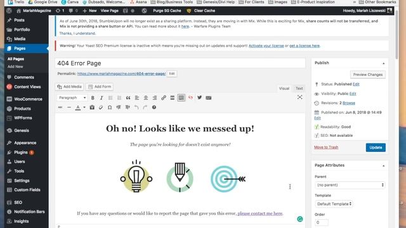Insert or edit link
Viewport: 406px width, 228px height.
coord(164,98)
